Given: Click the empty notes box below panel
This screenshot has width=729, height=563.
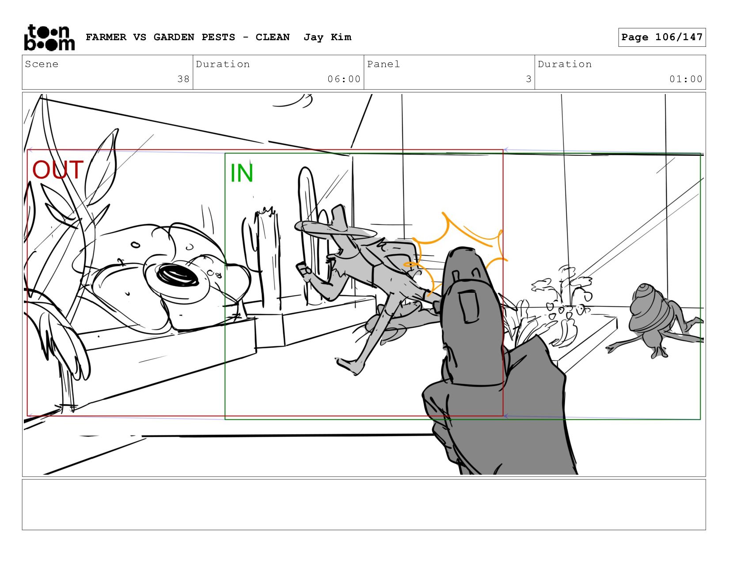Looking at the screenshot, I should [364, 504].
